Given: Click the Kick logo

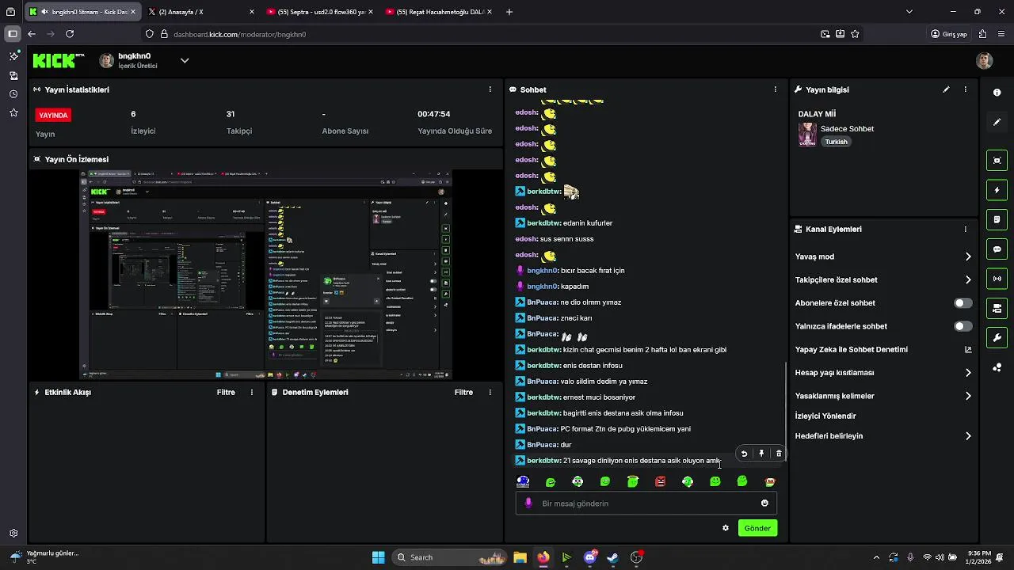Looking at the screenshot, I should (58, 60).
